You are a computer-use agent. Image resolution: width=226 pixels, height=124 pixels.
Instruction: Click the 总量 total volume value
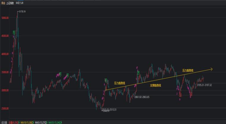click(x=12, y=122)
